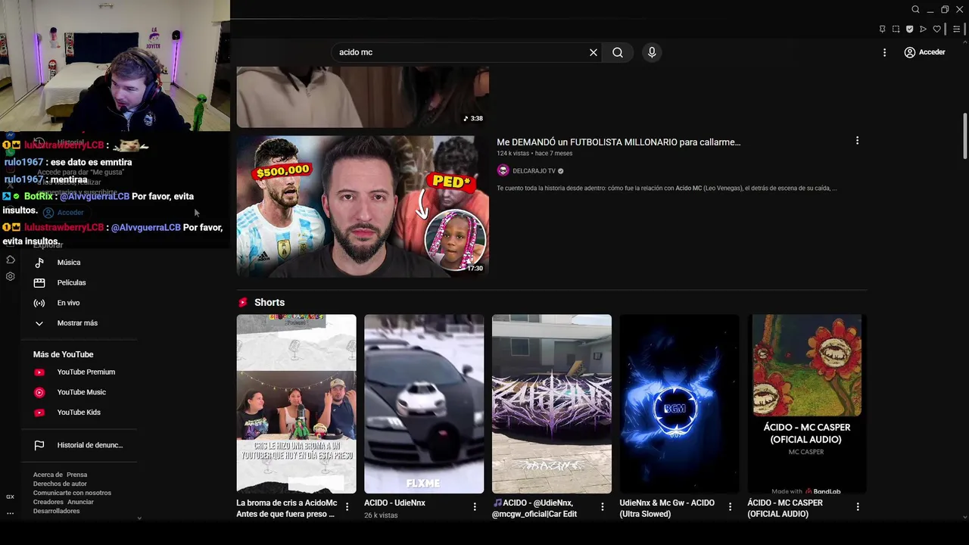969x545 pixels.
Task: Open the bookmarks heart icon
Action: (936, 30)
